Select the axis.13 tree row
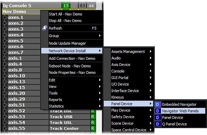Viewport: 207px width, 135px height. (x=24, y=81)
